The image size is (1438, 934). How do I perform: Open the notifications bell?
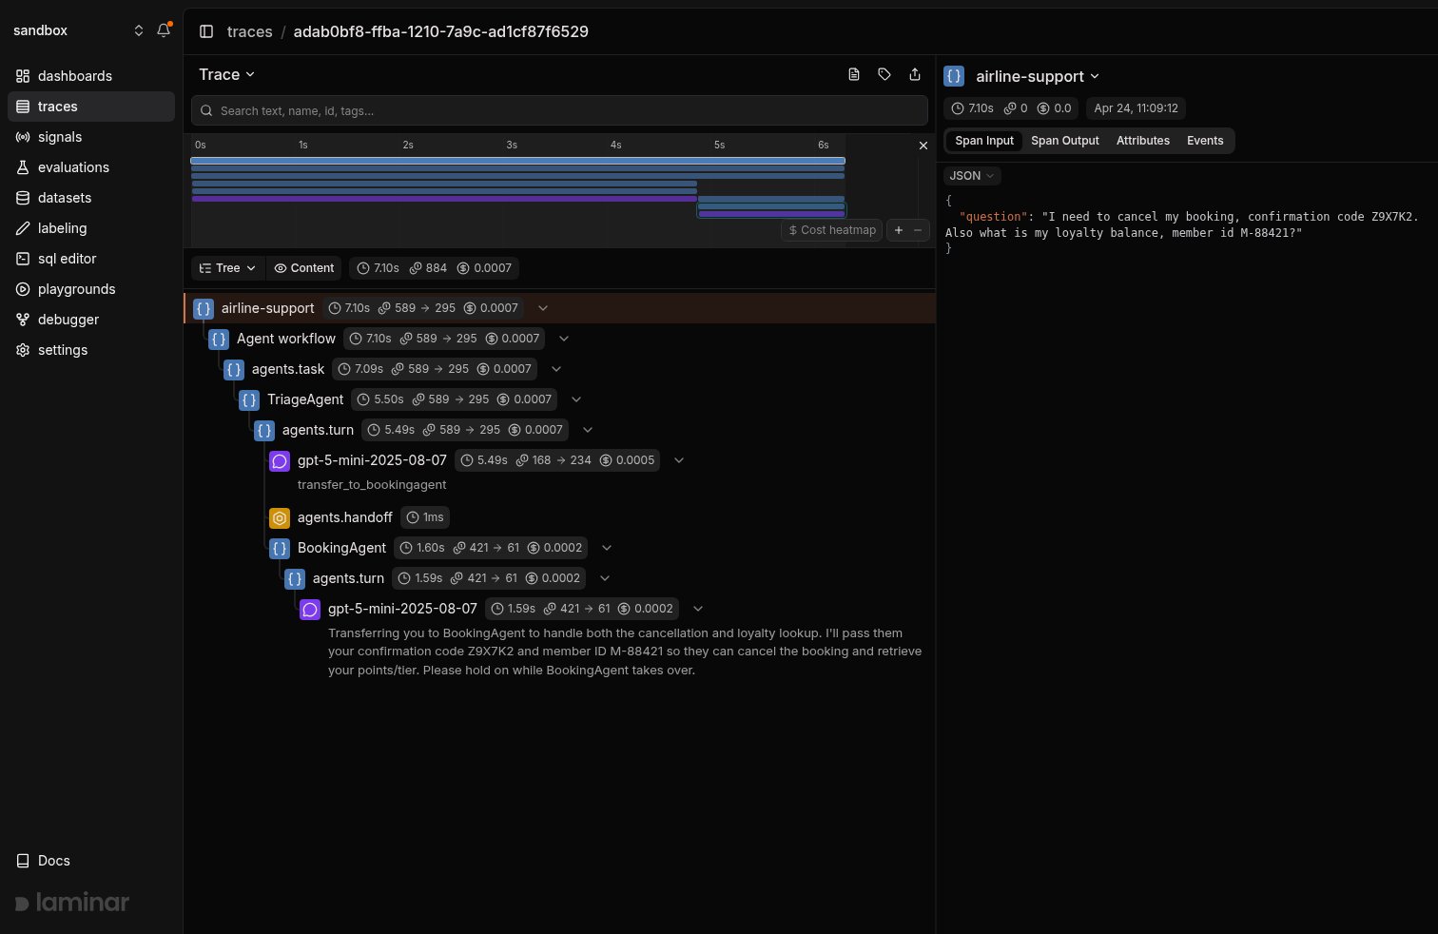point(164,30)
